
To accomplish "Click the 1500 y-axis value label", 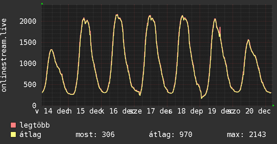I will coord(28,43).
